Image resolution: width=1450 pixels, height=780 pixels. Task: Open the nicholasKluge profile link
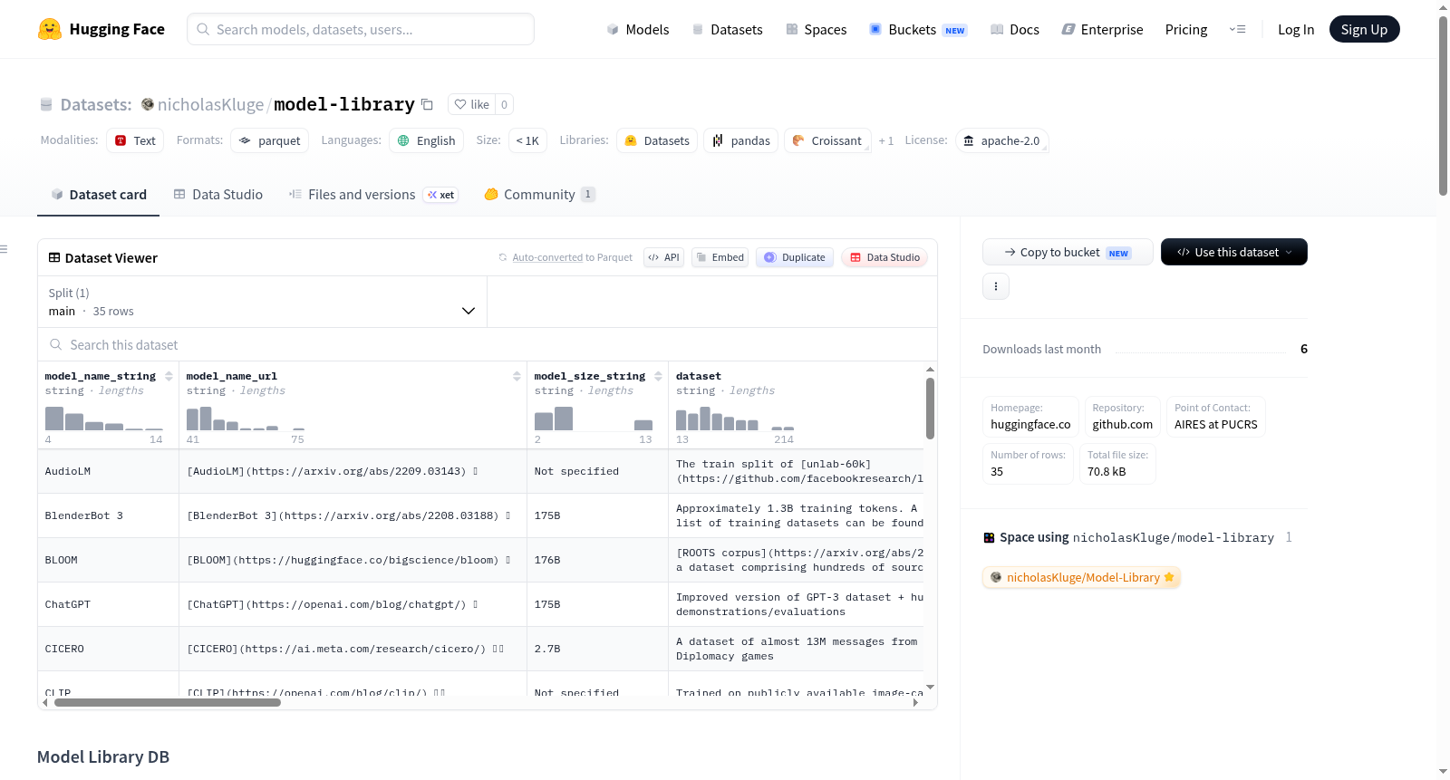[210, 104]
